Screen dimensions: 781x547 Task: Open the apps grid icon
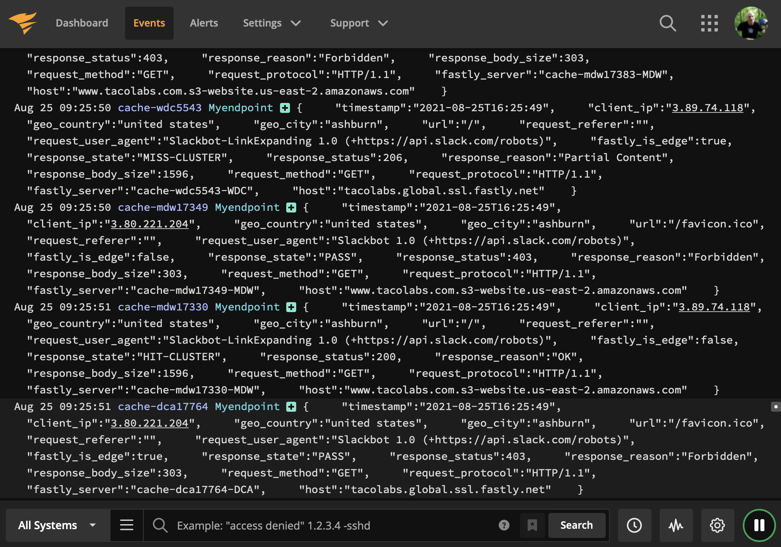(x=710, y=23)
